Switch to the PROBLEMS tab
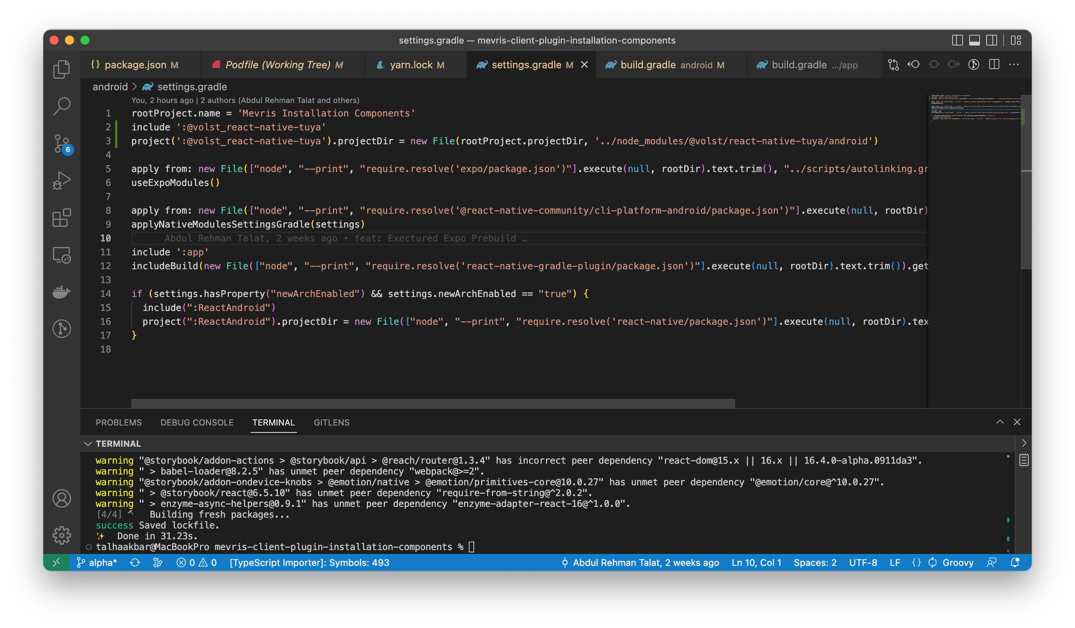 118,422
